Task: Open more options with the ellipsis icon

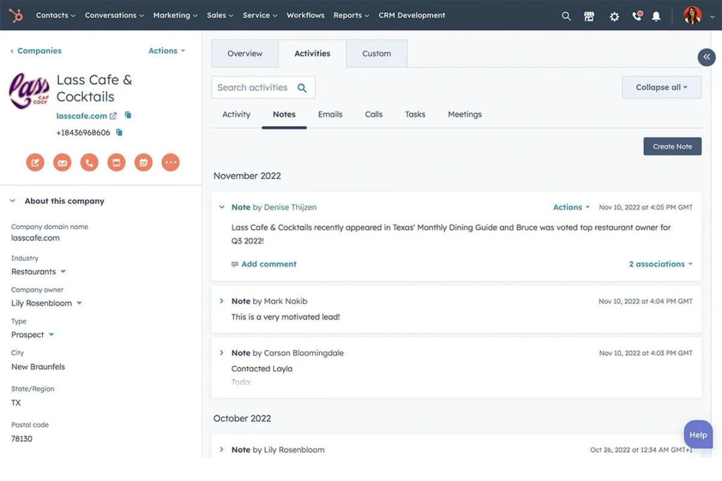Action: [x=170, y=162]
